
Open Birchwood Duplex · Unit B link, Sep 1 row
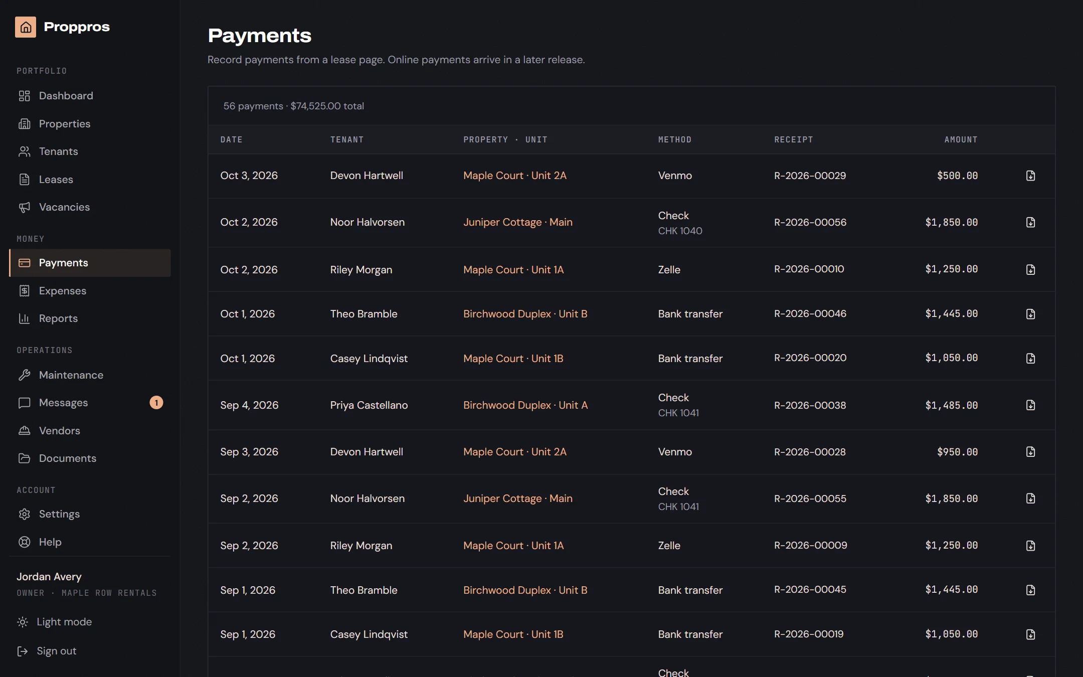pos(525,590)
